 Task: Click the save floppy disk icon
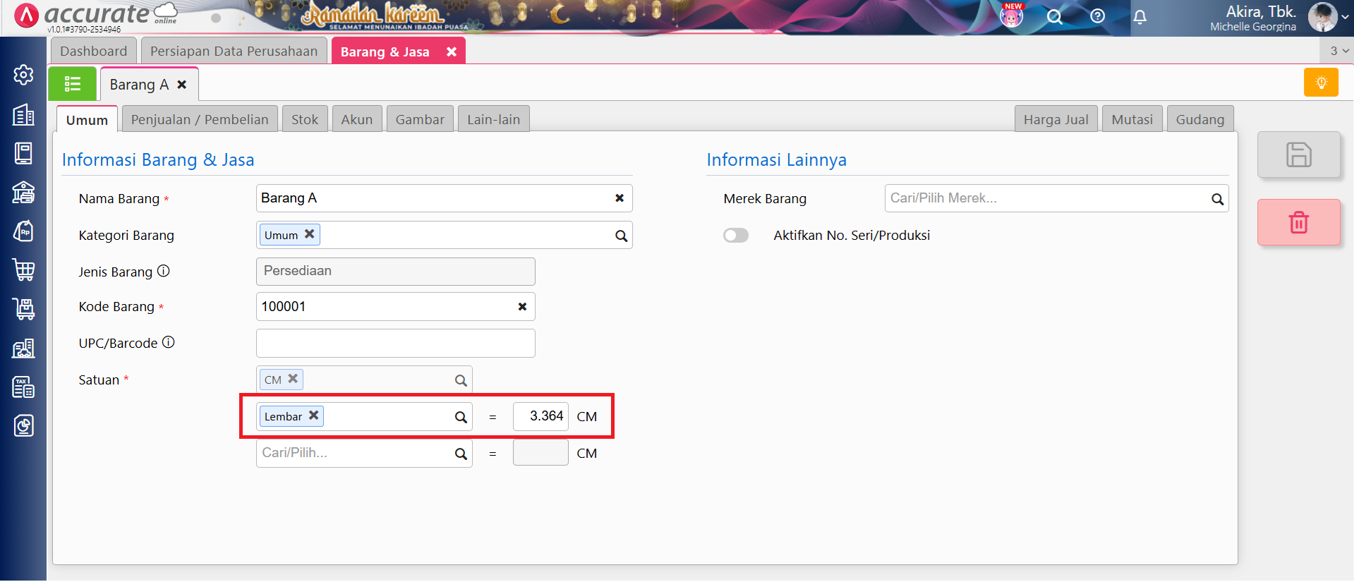(1298, 154)
